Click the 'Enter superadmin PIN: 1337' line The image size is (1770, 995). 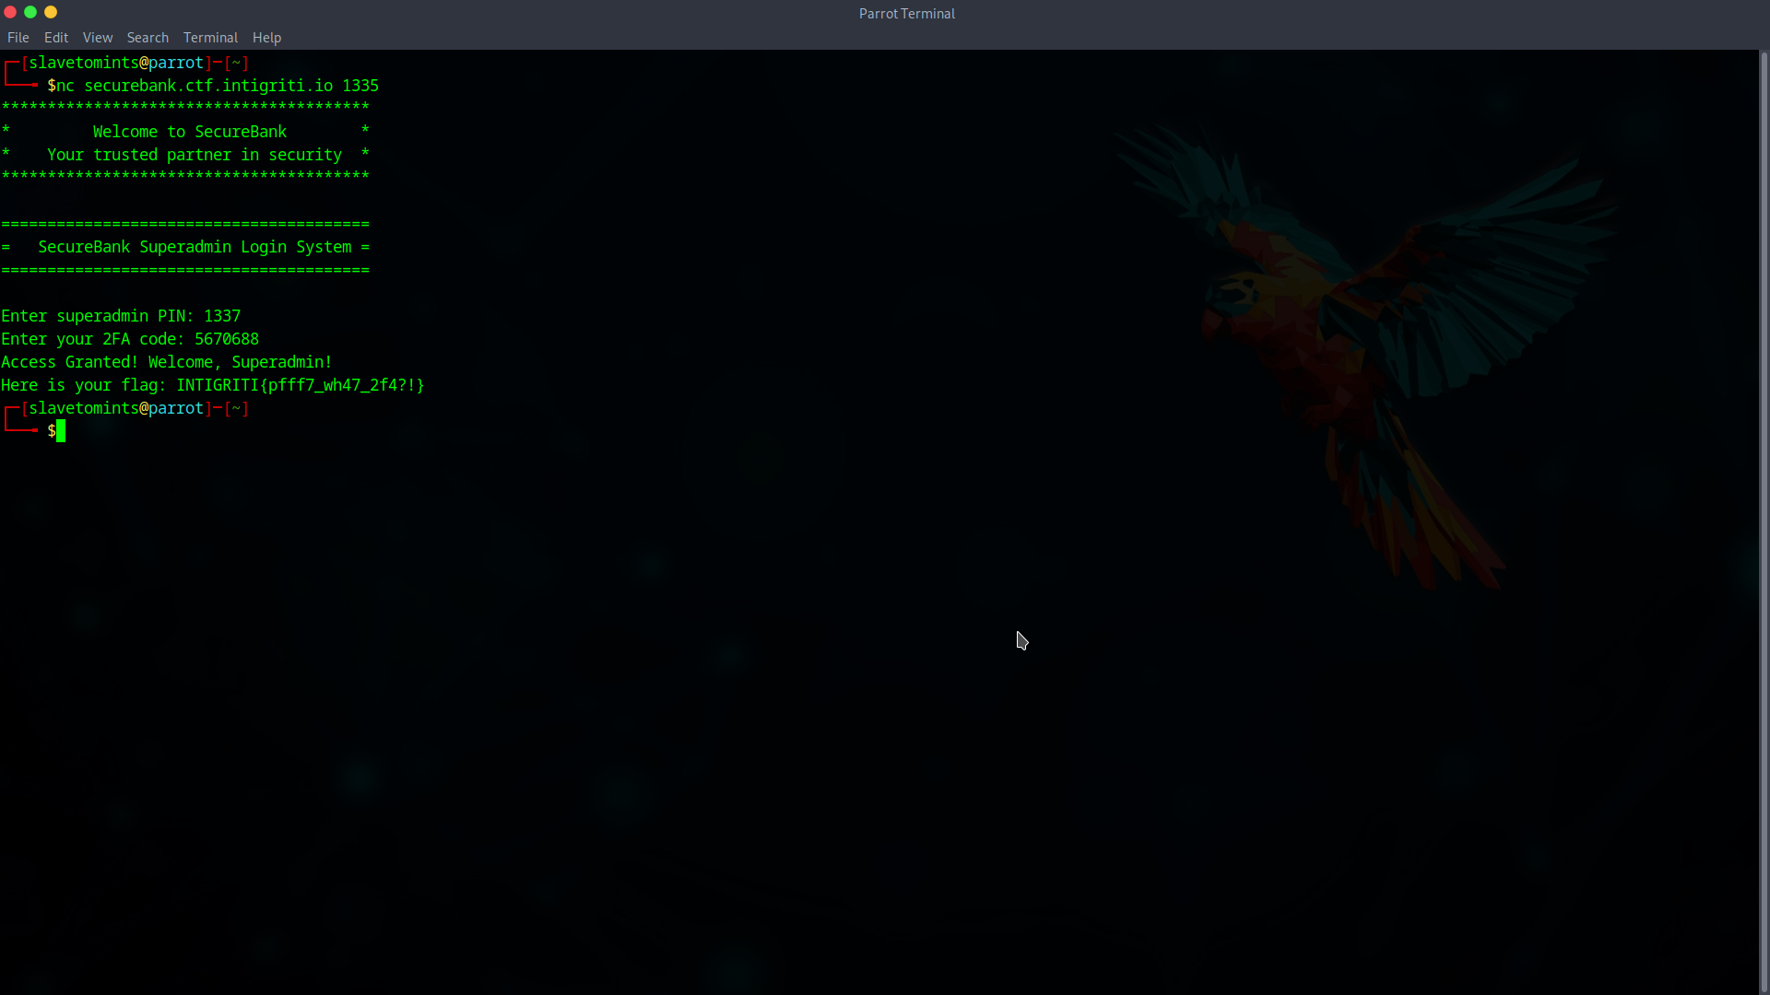coord(121,316)
